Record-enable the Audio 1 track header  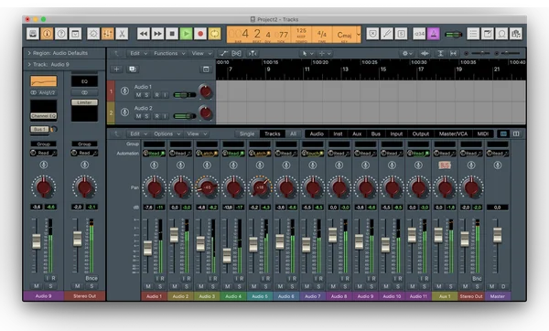(156, 95)
